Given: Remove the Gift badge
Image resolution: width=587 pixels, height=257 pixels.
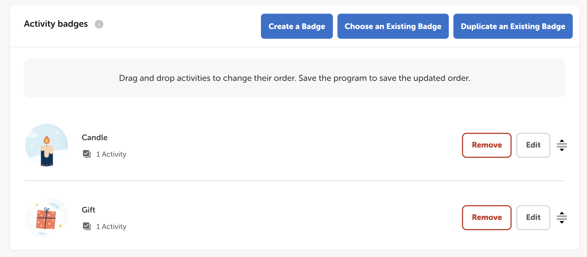Looking at the screenshot, I should [x=487, y=218].
